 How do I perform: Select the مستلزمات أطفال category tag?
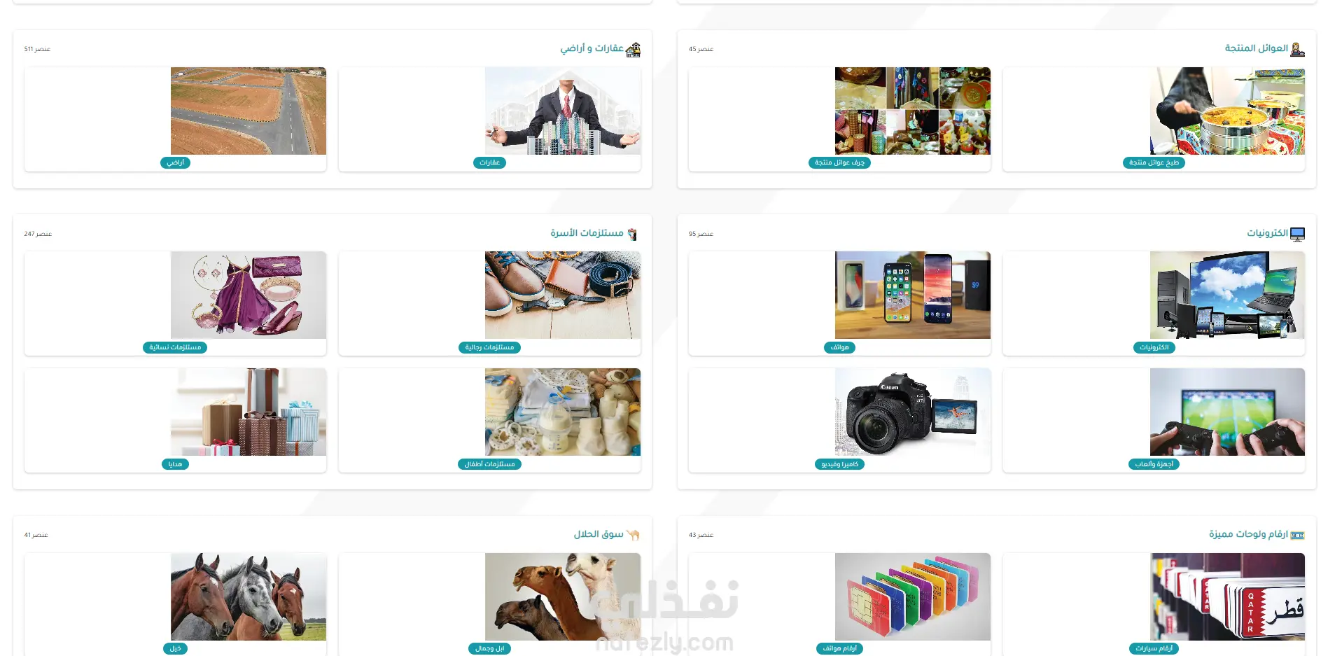pyautogui.click(x=489, y=464)
